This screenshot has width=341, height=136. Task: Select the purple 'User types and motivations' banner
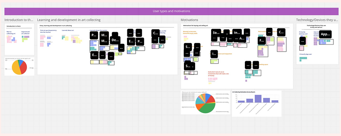pyautogui.click(x=171, y=11)
